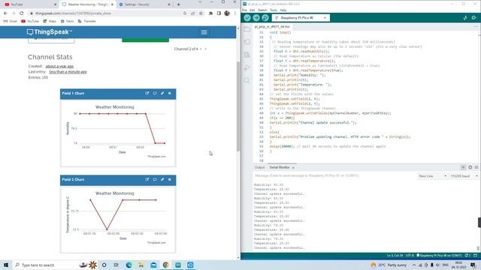Close the Field 1 Chart widget
This screenshot has height=270, width=481.
(x=170, y=93)
